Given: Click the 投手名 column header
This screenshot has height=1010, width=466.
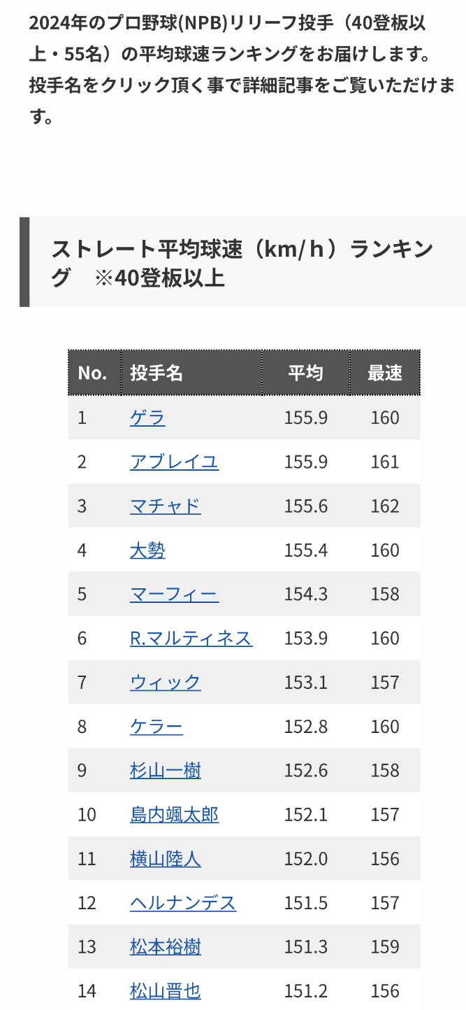Looking at the screenshot, I should pos(156,373).
